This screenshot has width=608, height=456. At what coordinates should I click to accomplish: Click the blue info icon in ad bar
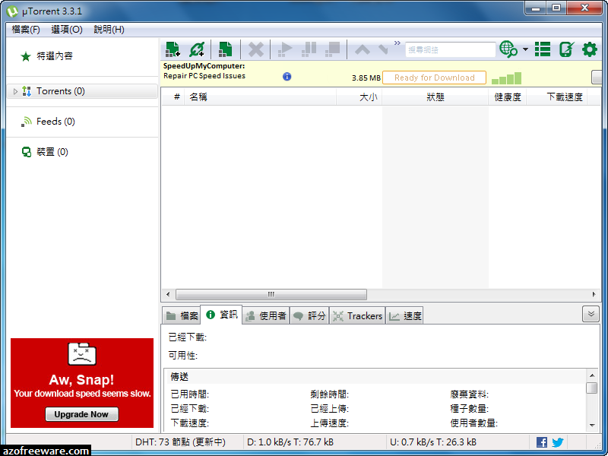point(287,77)
